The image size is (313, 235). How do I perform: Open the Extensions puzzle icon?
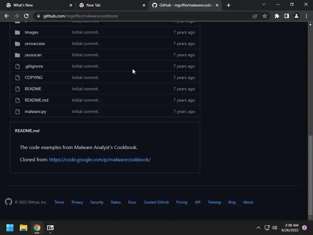(277, 16)
